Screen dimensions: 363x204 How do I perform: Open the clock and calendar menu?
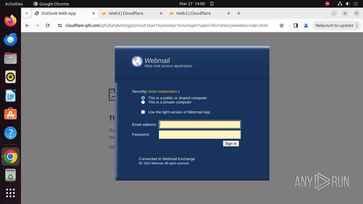192,4
